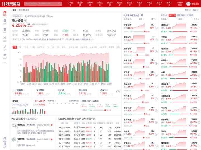Screen dimensions: 201x150
Task: Open the API sidebar icon
Action: pos(5,47)
